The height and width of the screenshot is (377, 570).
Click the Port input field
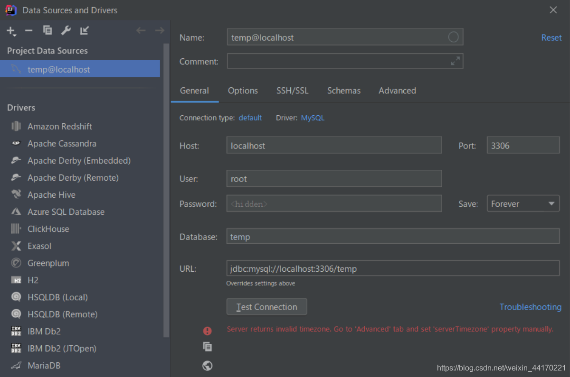click(x=523, y=145)
